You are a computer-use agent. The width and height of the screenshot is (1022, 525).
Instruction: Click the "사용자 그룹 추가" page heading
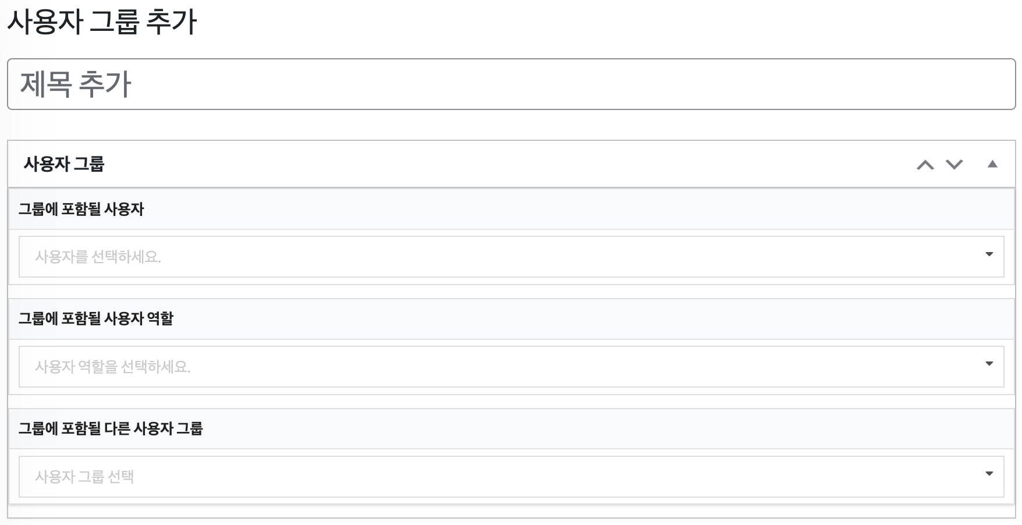(102, 22)
